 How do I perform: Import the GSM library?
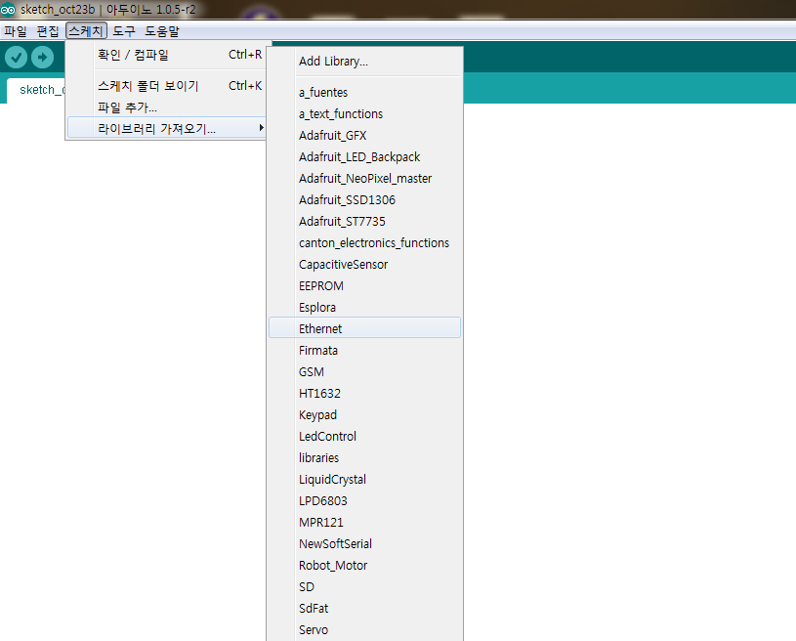point(364,372)
